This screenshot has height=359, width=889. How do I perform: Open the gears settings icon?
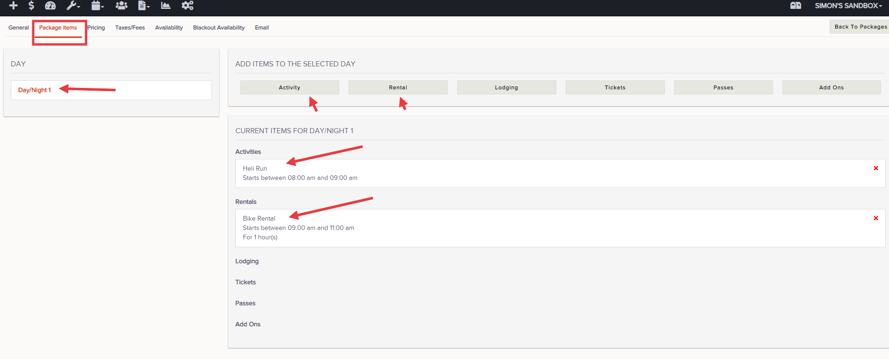click(188, 6)
